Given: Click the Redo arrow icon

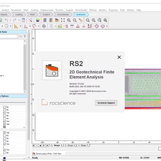Looking at the screenshot, I should 15,20.
